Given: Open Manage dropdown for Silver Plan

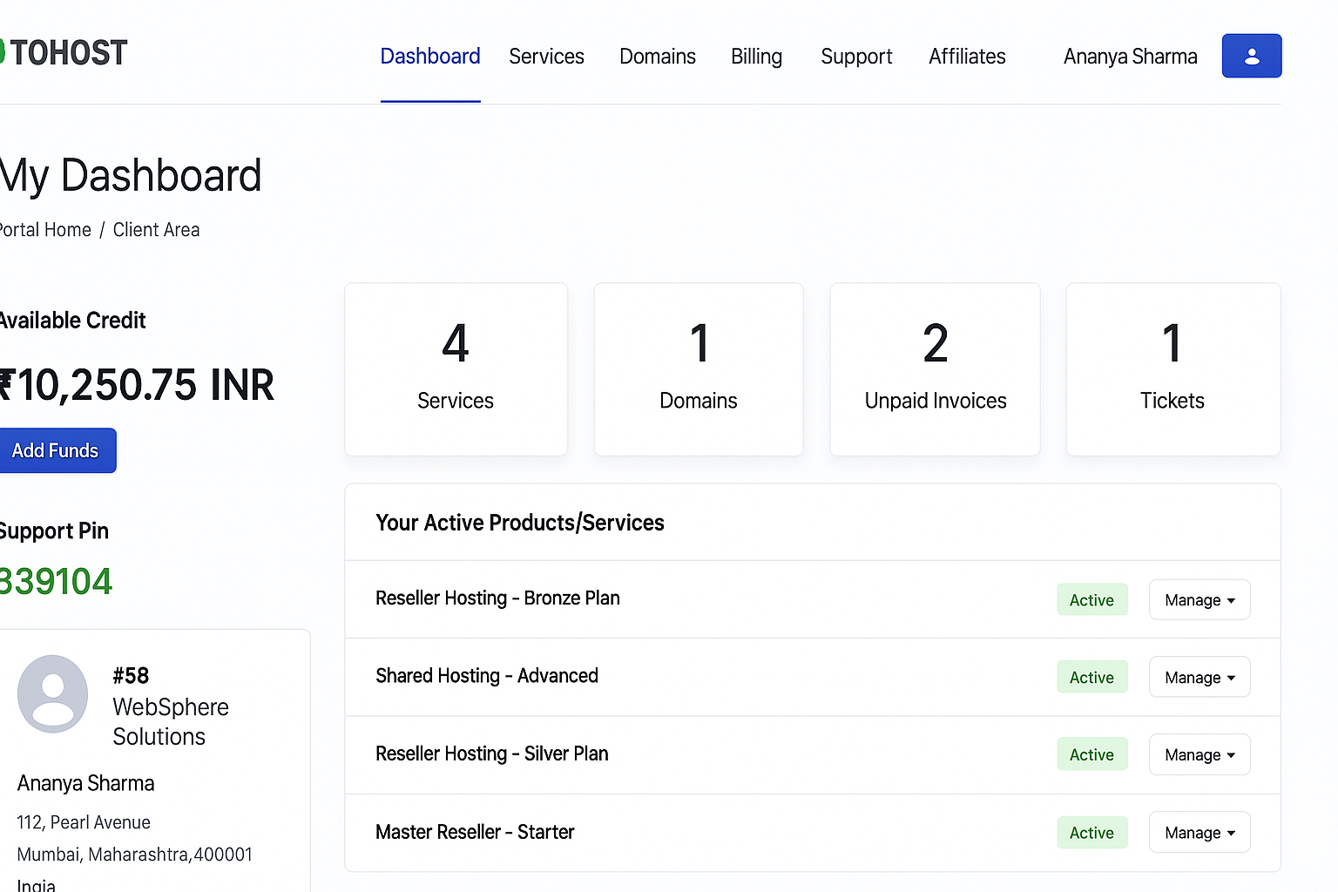Looking at the screenshot, I should [x=1199, y=755].
